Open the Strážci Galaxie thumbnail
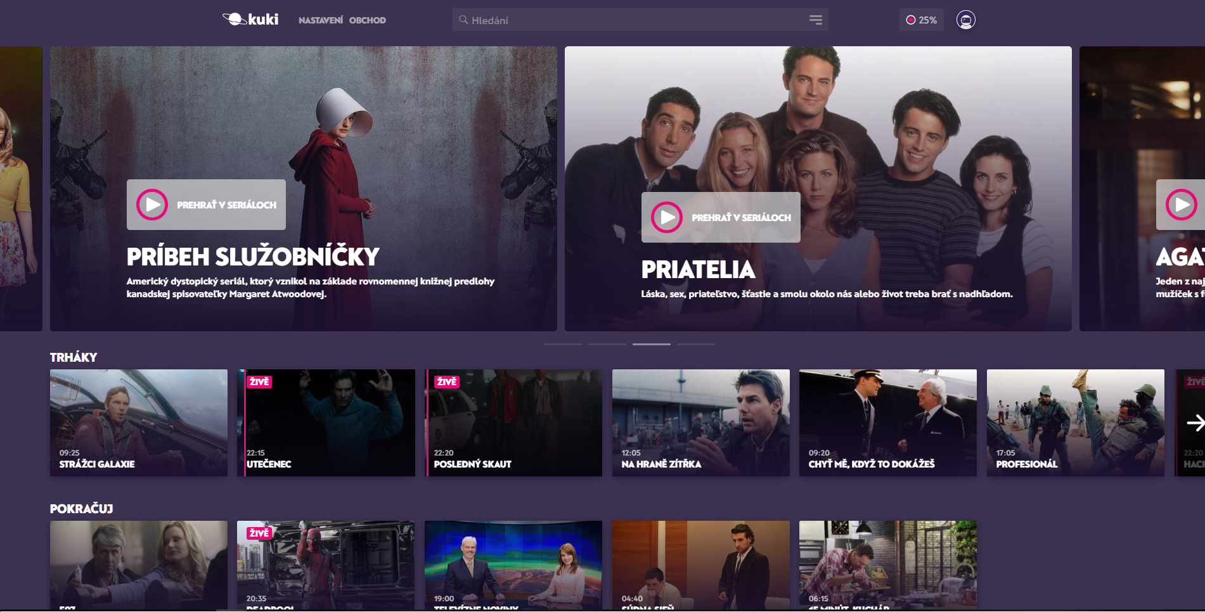The width and height of the screenshot is (1205, 612). tap(139, 423)
